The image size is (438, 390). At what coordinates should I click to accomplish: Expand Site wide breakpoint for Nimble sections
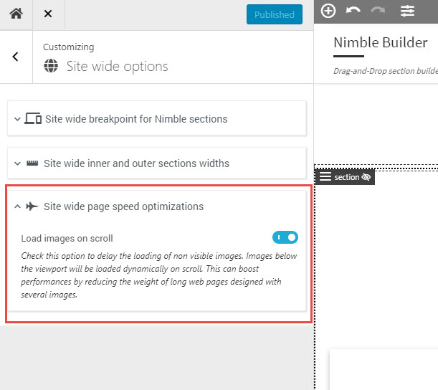click(157, 119)
